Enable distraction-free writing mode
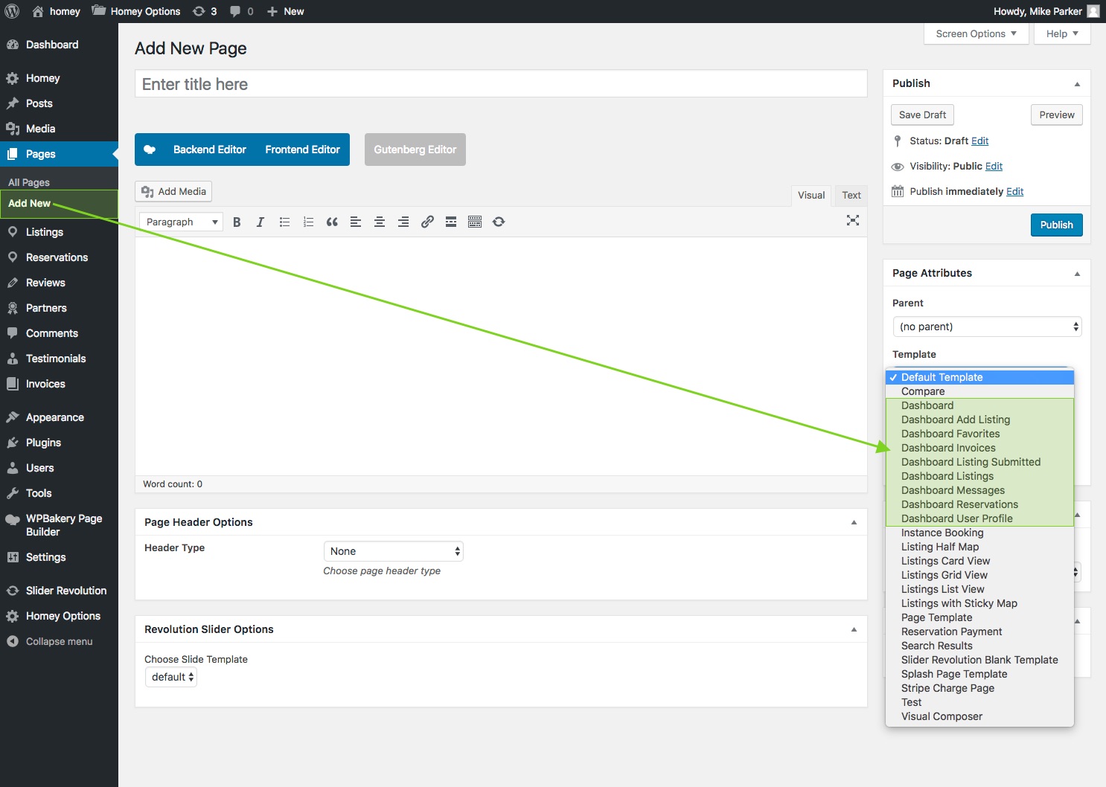 point(853,220)
